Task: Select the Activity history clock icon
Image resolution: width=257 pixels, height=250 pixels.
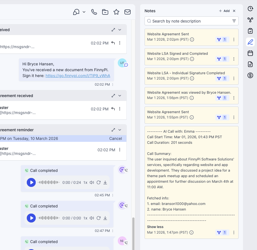Action: (x=250, y=9)
